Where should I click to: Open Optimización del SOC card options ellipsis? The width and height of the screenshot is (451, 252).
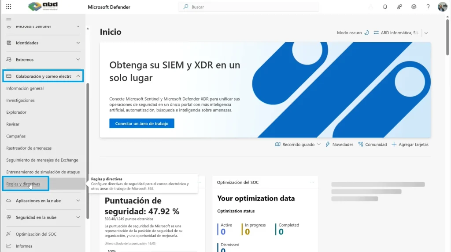pos(312,182)
